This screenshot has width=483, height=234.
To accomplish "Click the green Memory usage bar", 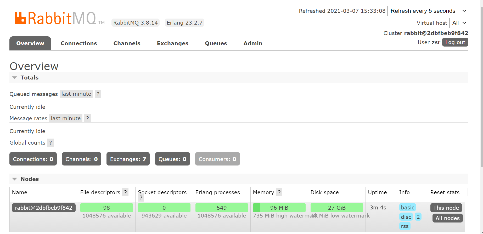I will coord(279,208).
